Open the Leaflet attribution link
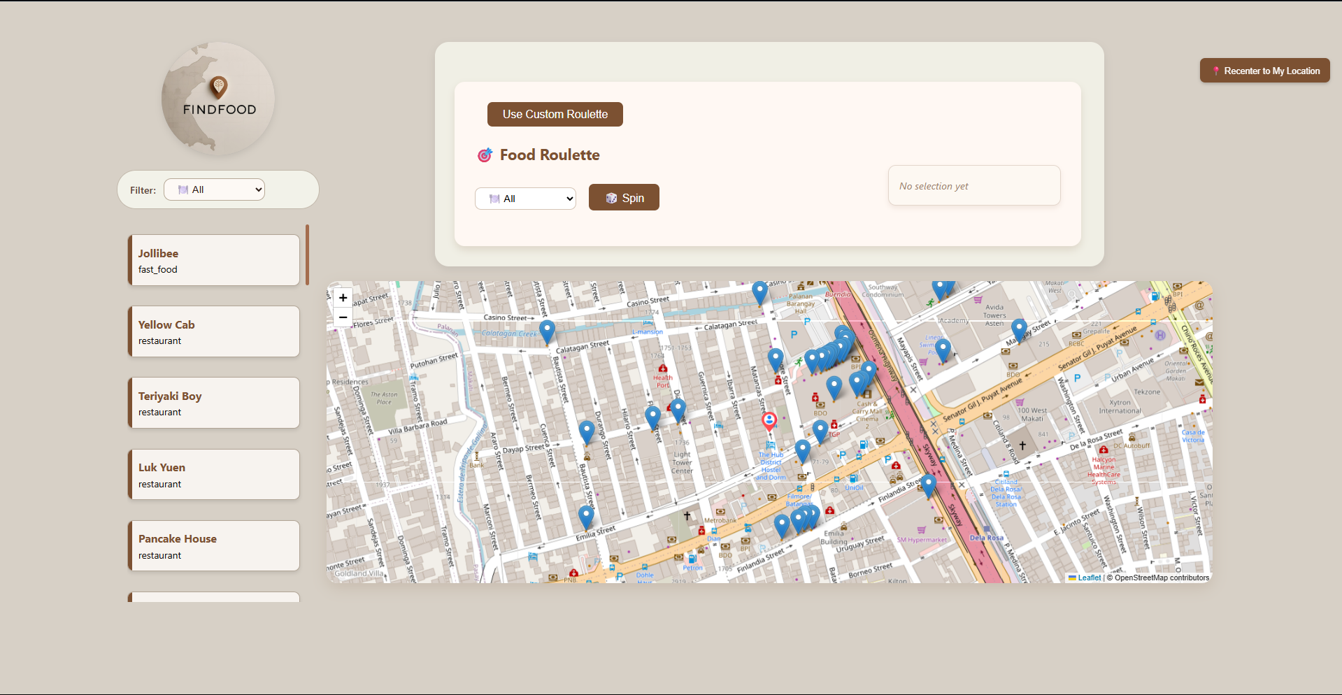The image size is (1342, 695). tap(1085, 578)
